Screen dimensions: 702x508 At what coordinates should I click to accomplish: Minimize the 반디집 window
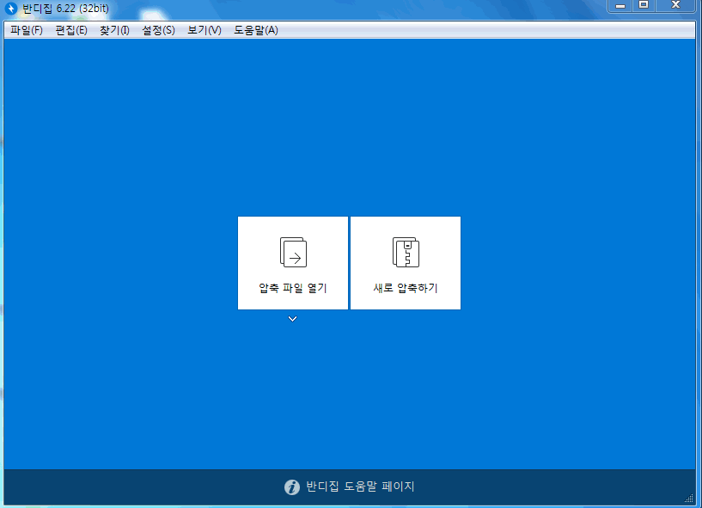(620, 5)
